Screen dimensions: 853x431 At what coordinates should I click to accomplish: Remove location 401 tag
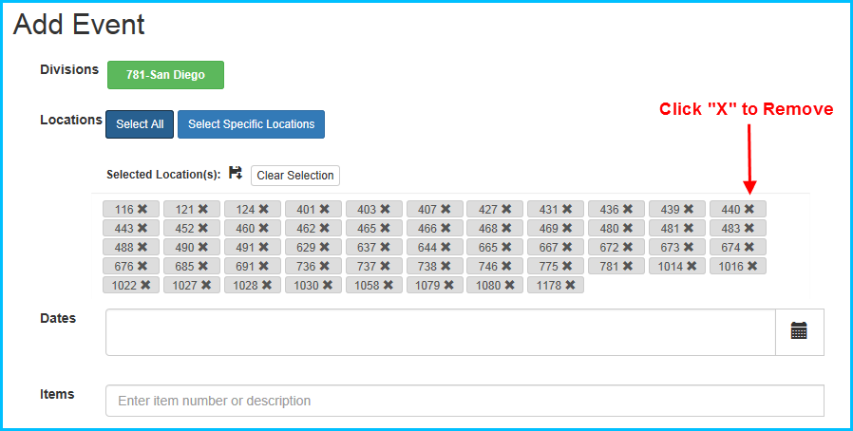[x=324, y=209]
